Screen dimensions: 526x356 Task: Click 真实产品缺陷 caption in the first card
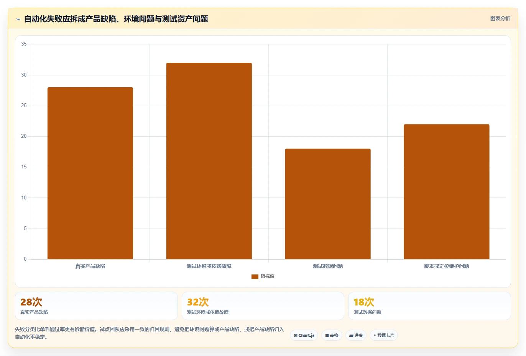[34, 312]
